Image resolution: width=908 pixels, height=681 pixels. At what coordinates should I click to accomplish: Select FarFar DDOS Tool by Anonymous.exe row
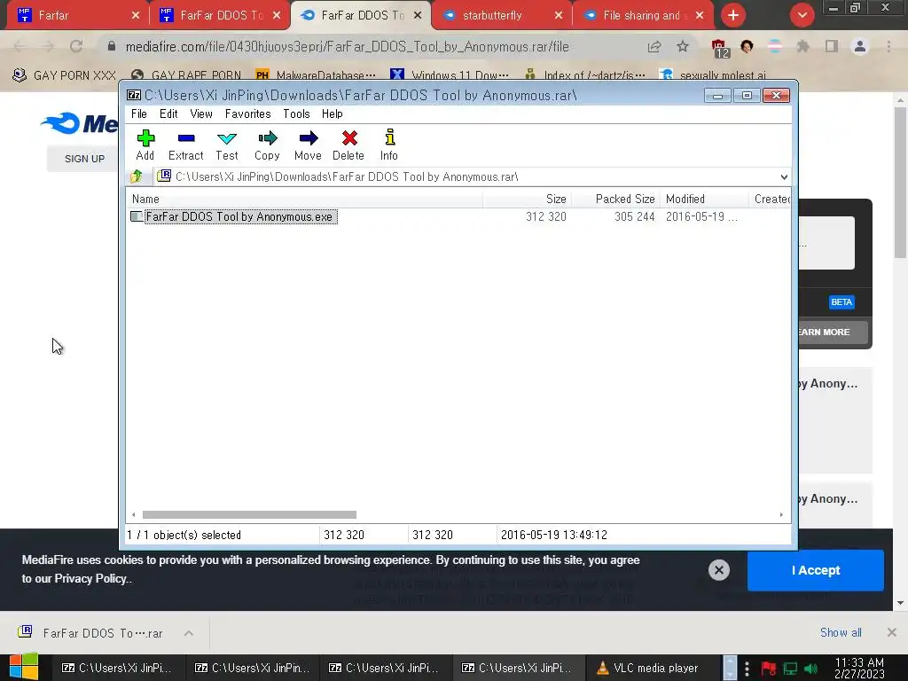tap(458, 216)
